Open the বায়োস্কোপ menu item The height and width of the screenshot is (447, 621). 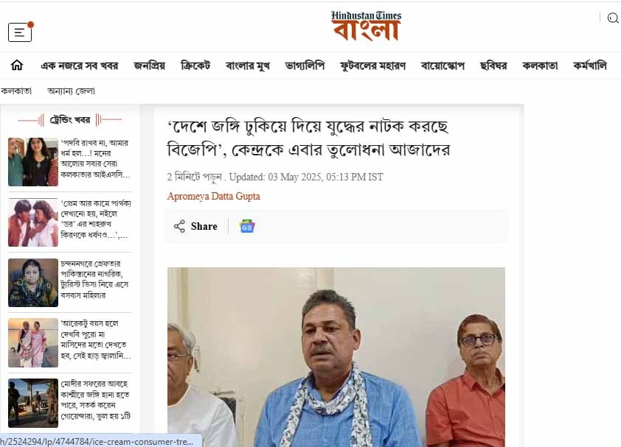(x=443, y=66)
